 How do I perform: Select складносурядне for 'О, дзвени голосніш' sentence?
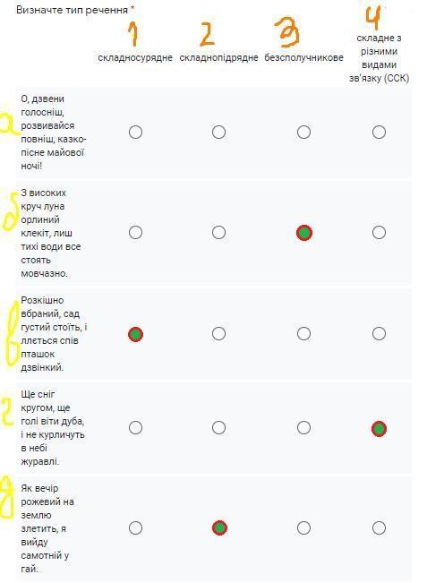tap(135, 132)
